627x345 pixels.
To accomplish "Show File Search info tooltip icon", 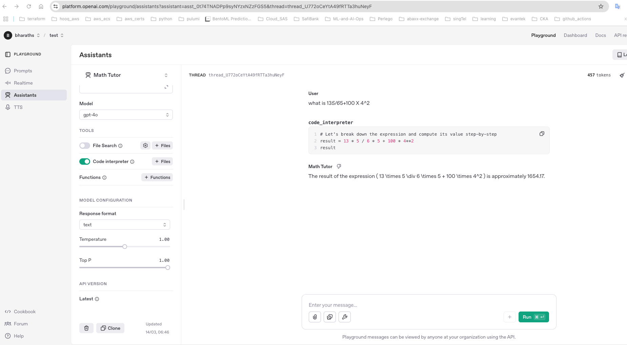I will coord(120,146).
